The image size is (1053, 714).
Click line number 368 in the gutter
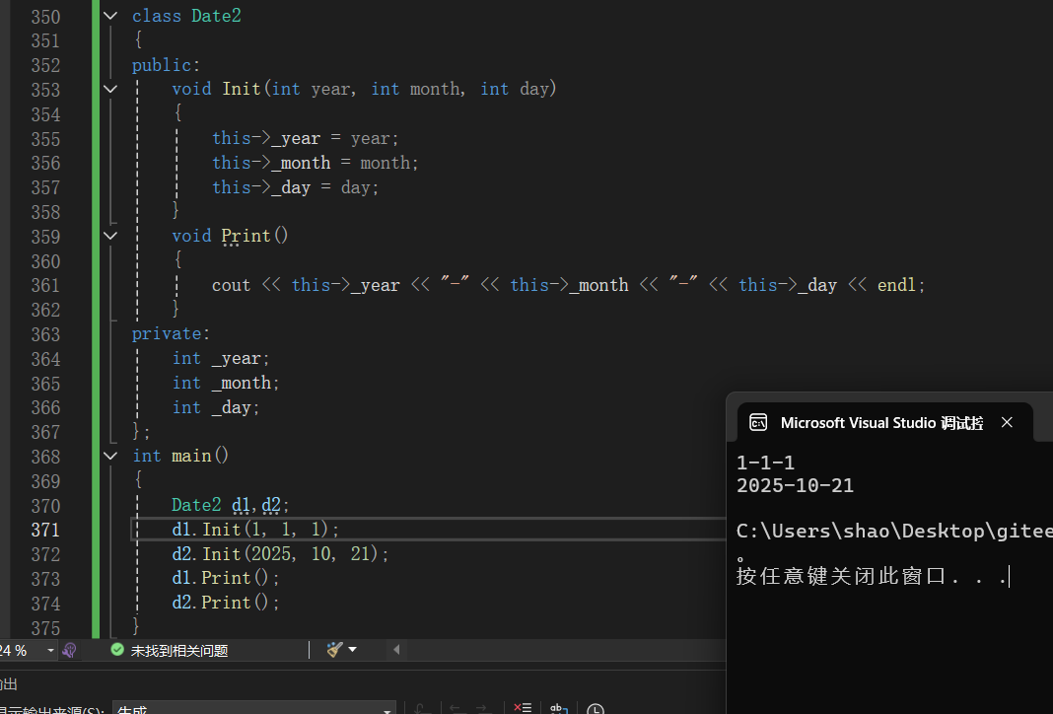45,457
